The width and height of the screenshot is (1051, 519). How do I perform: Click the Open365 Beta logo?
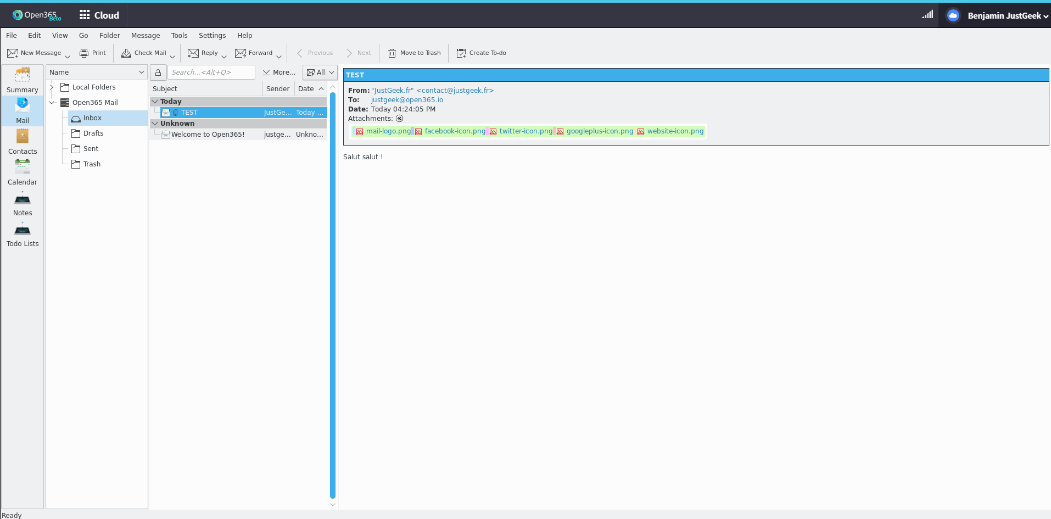(37, 15)
